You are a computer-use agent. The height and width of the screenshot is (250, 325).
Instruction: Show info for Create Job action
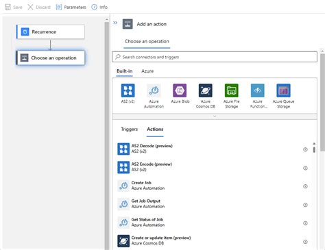305,186
